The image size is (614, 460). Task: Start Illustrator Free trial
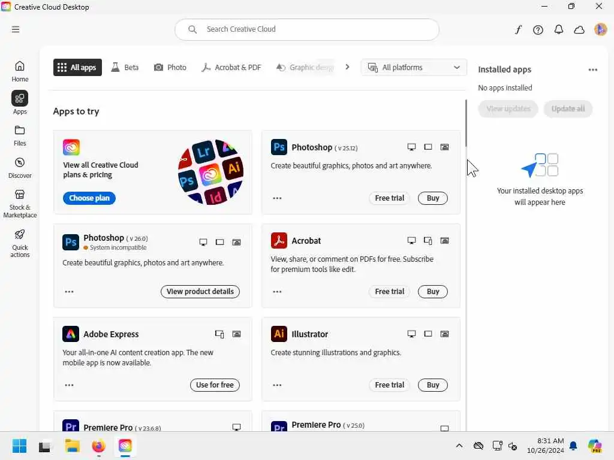click(389, 385)
